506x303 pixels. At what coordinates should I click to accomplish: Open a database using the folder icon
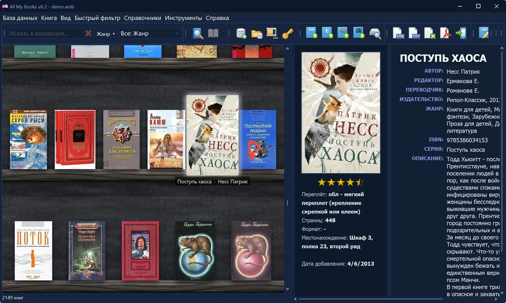point(257,33)
